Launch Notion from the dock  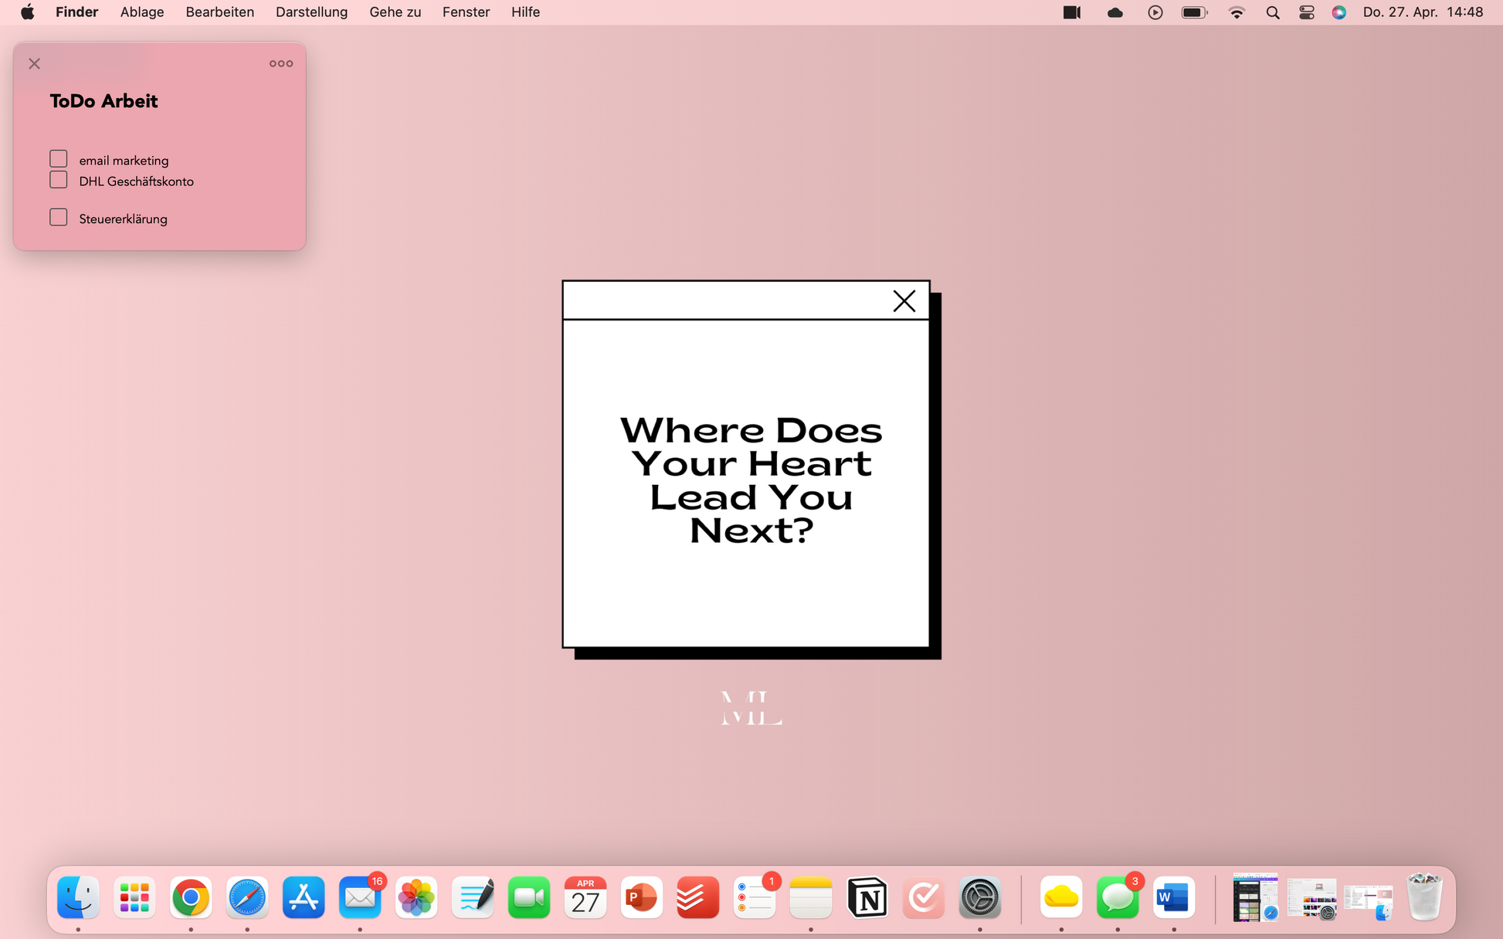867,897
